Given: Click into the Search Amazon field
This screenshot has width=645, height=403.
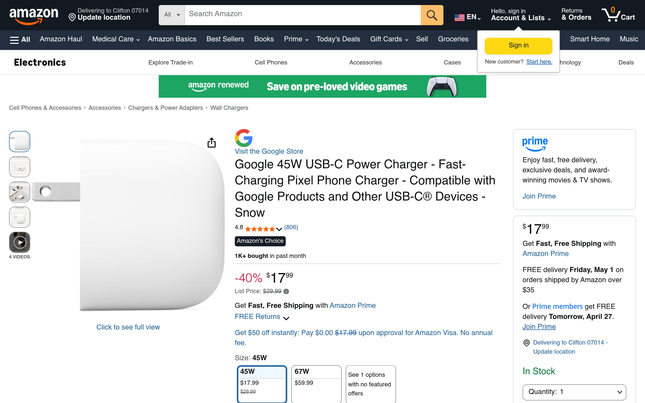Looking at the screenshot, I should point(303,14).
